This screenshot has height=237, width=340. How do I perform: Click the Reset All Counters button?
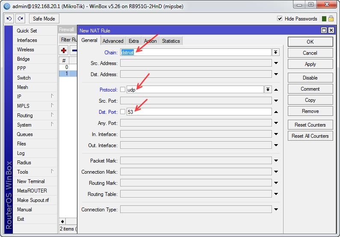(x=310, y=136)
